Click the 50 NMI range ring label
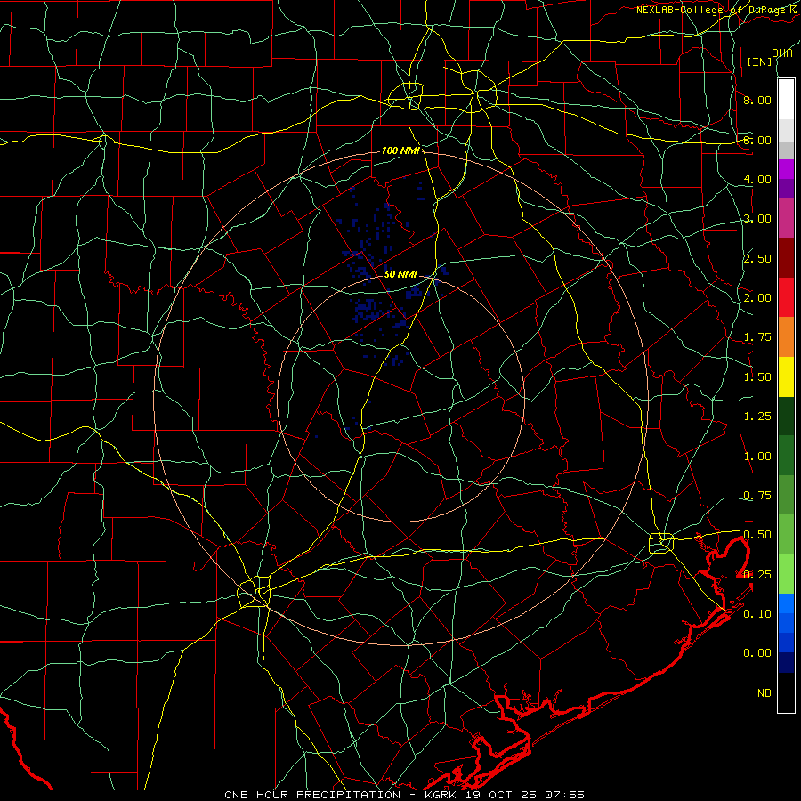Screen dimensions: 801x801 (x=400, y=275)
